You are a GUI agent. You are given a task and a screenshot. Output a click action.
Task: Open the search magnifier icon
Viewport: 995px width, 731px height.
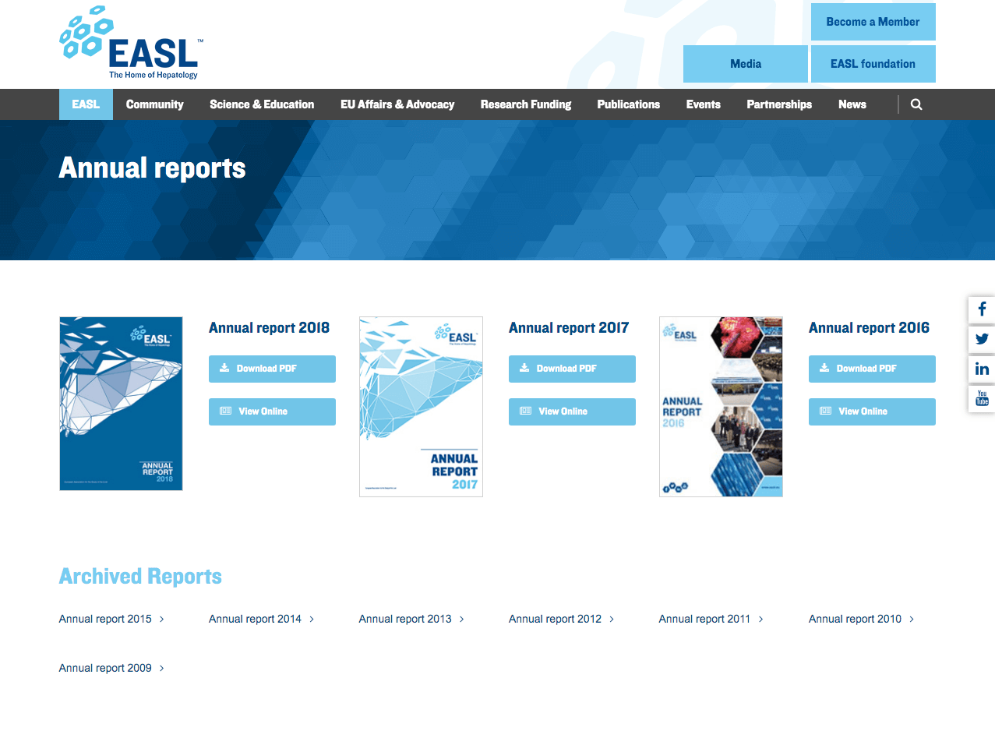pyautogui.click(x=916, y=104)
